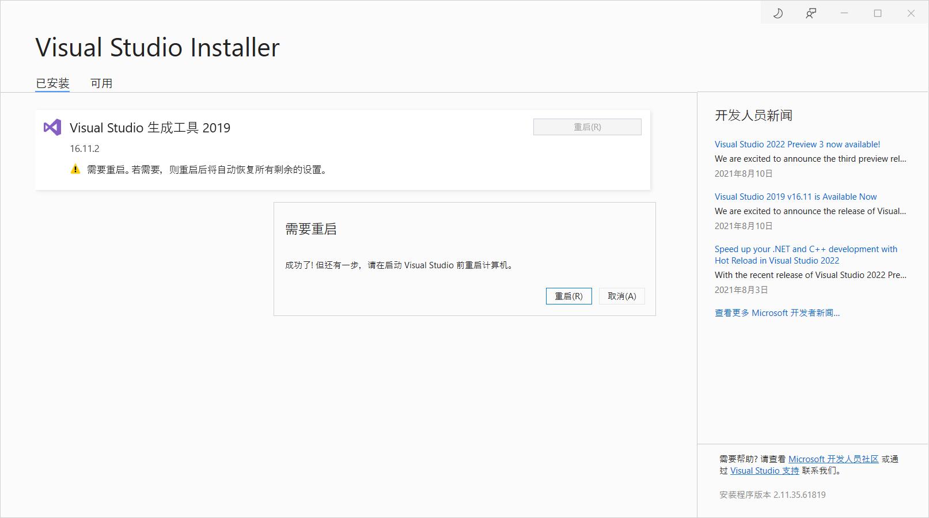The image size is (929, 518).
Task: Click the yellow warning triangle icon
Action: [x=75, y=169]
